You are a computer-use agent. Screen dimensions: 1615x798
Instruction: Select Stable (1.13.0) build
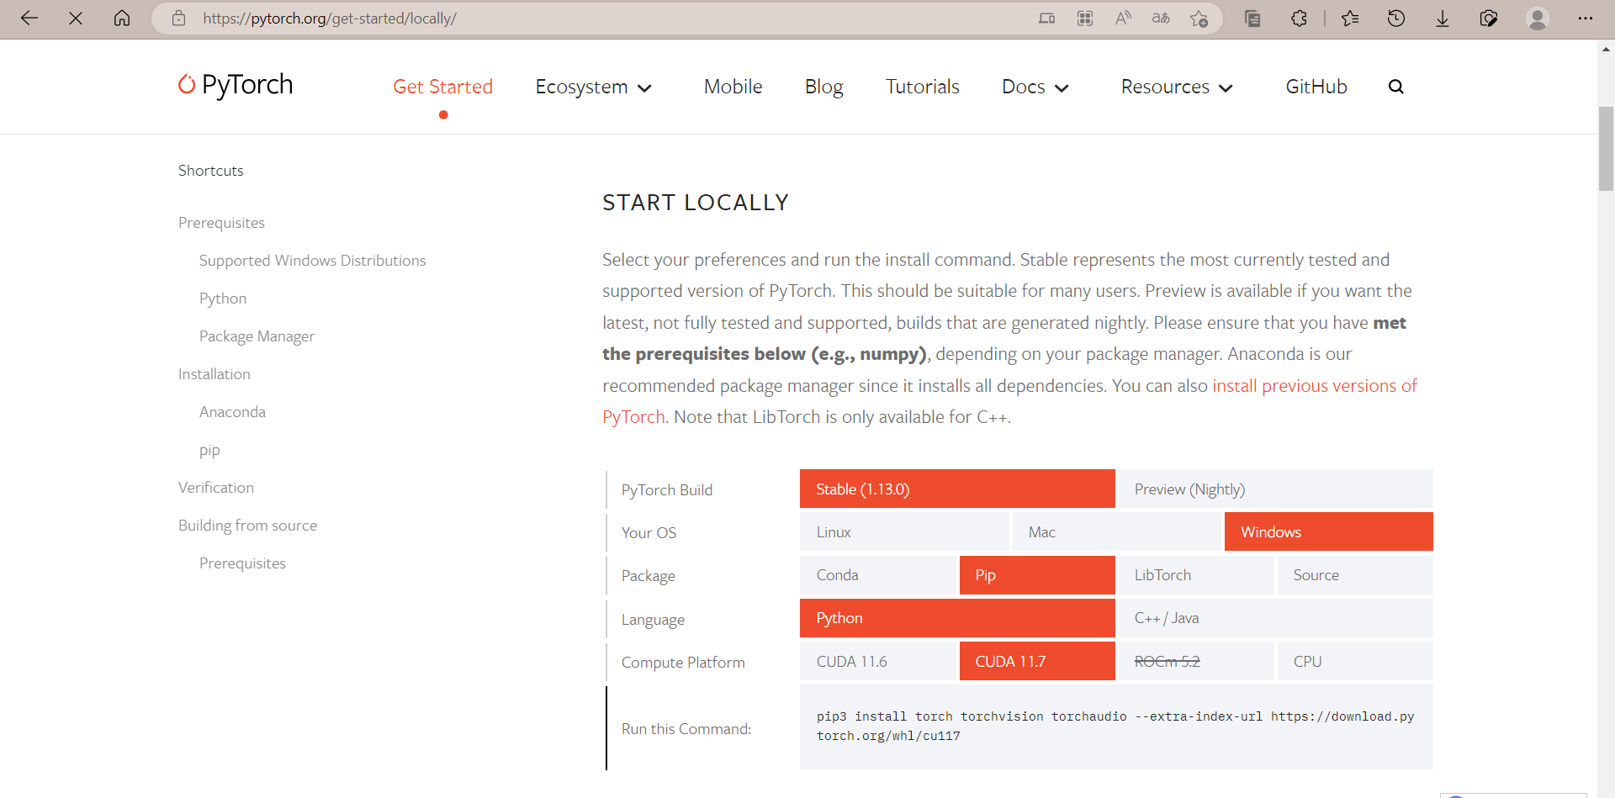click(x=957, y=489)
